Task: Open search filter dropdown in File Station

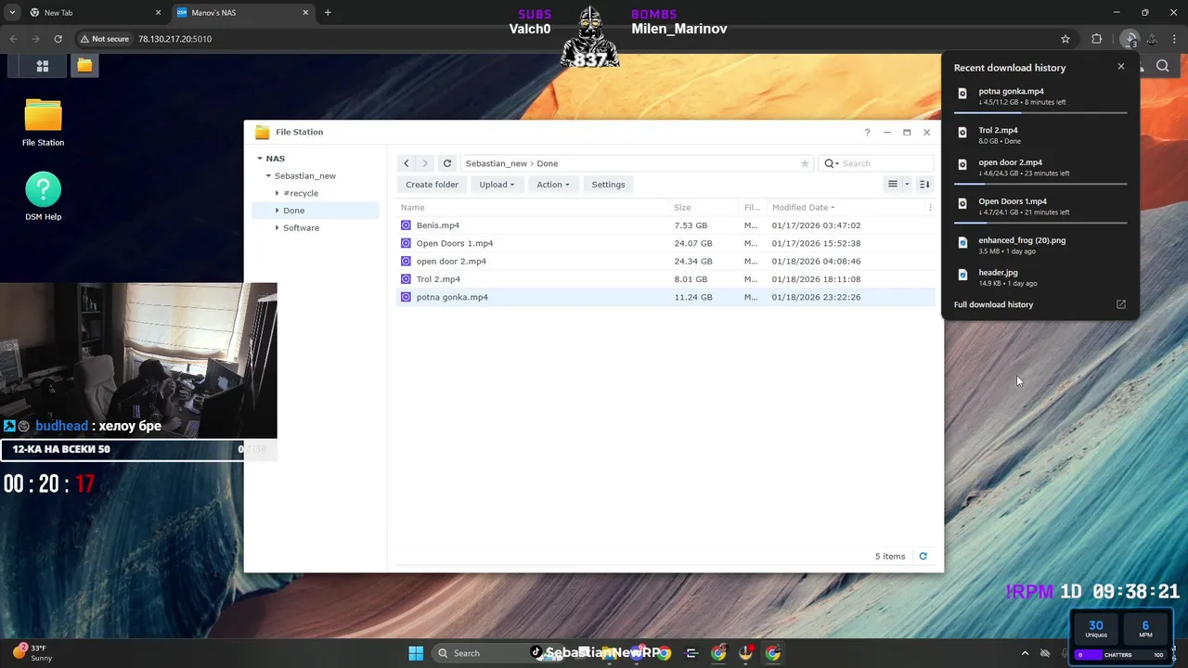Action: coord(832,163)
